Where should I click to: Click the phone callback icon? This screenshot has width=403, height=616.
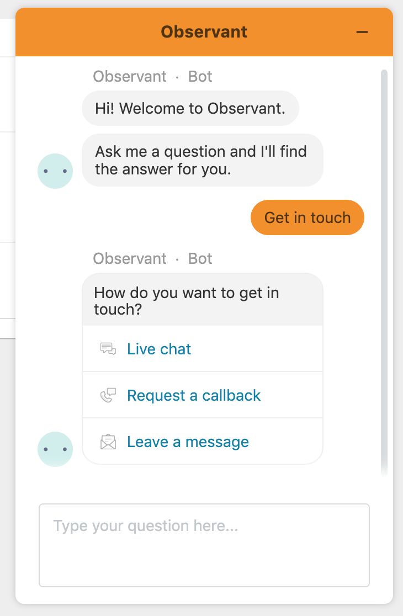[108, 395]
